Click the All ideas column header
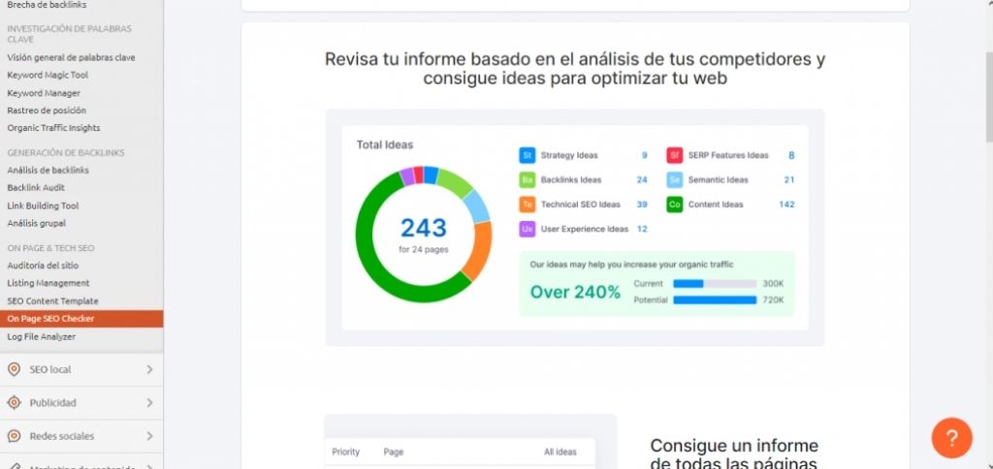Screen dimensions: 993x469 tap(560, 452)
